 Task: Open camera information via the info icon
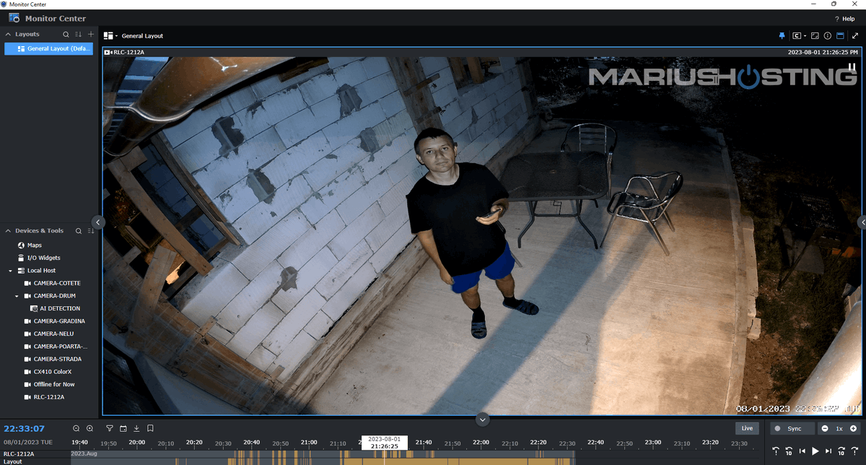coord(828,35)
